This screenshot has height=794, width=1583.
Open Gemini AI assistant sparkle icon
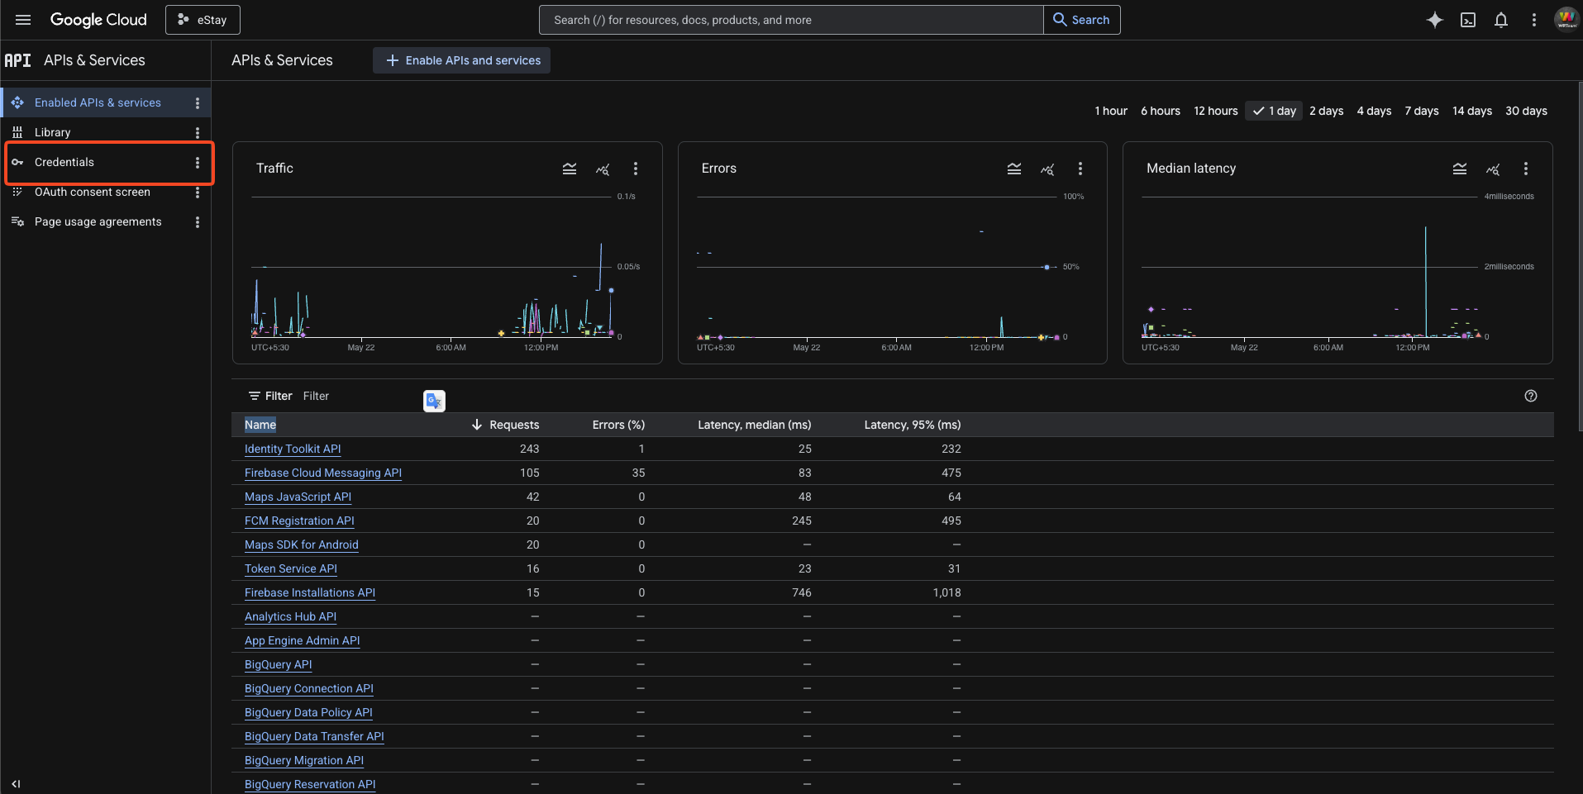click(x=1435, y=20)
